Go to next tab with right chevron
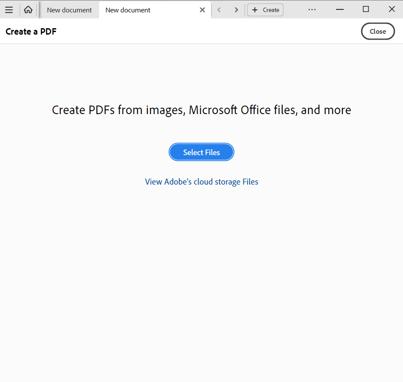Viewport: 403px width, 382px height. point(236,10)
